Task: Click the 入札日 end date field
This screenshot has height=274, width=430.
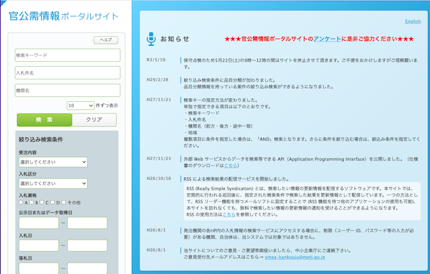Action: click(87, 245)
